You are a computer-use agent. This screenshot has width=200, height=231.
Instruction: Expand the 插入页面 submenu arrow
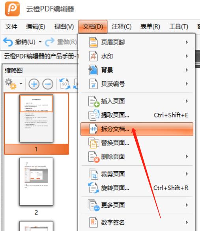187,101
